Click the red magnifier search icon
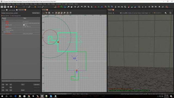This screenshot has height=98, width=174. [x=167, y=7]
